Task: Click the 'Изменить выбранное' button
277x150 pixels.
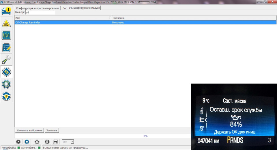Action: point(29,130)
